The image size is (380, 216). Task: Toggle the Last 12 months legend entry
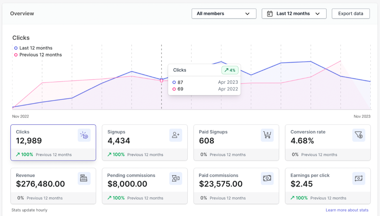[33, 48]
